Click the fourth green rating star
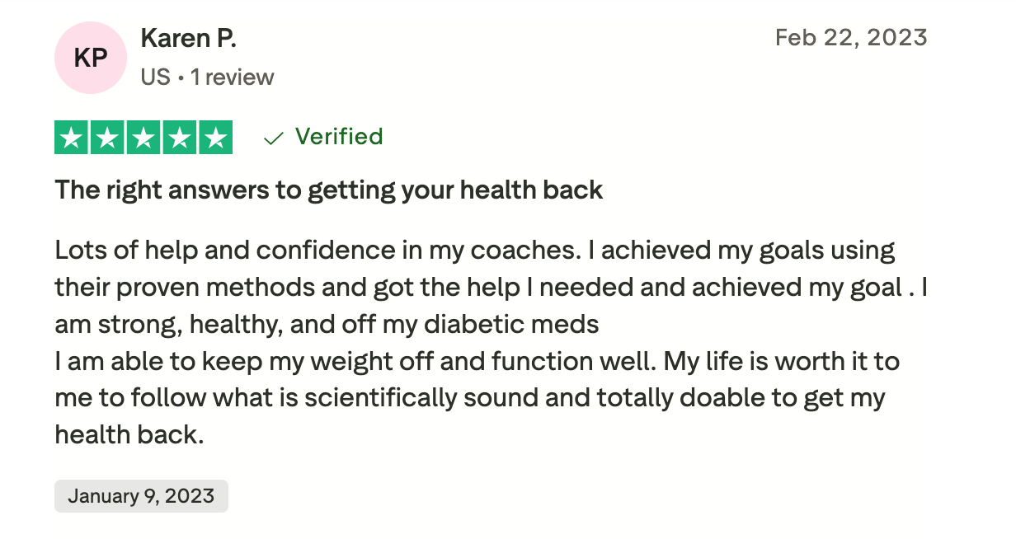This screenshot has width=1016, height=539. 179,138
